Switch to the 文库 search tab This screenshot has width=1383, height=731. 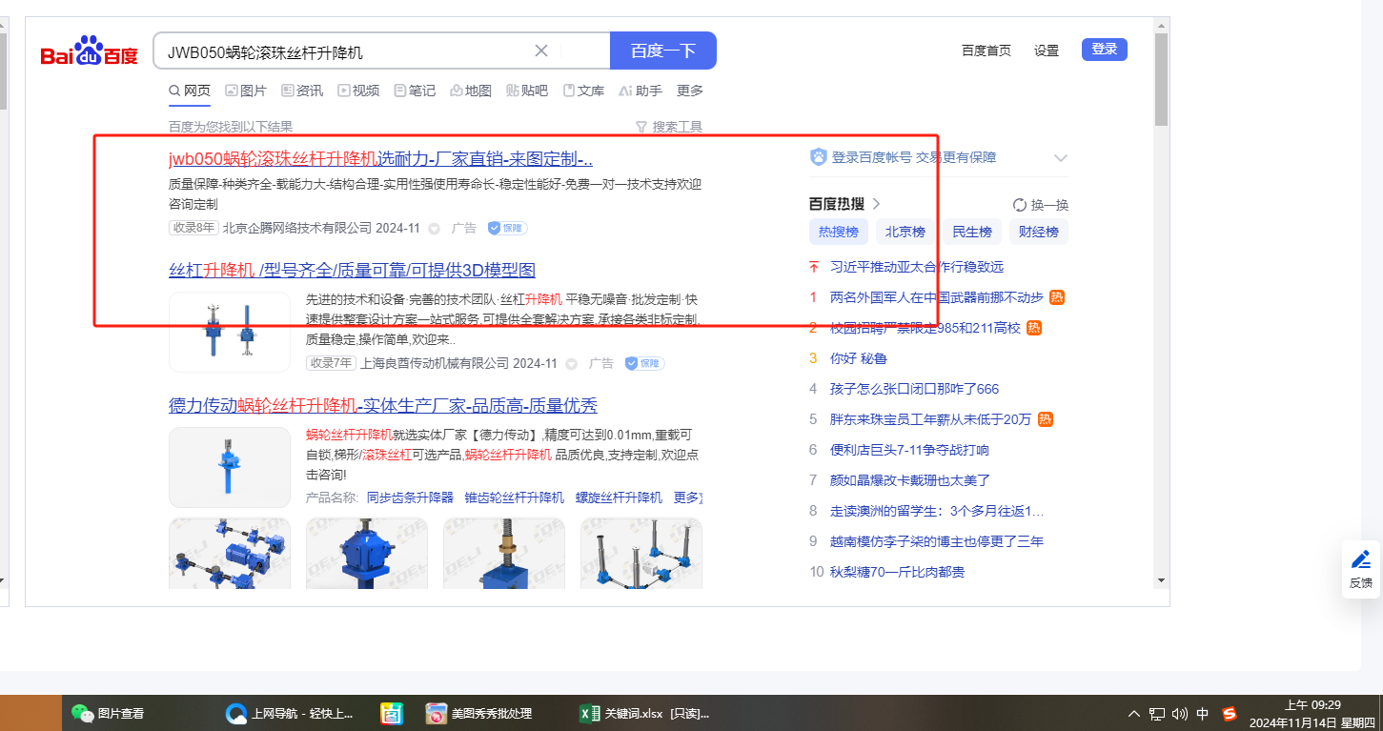[x=583, y=91]
